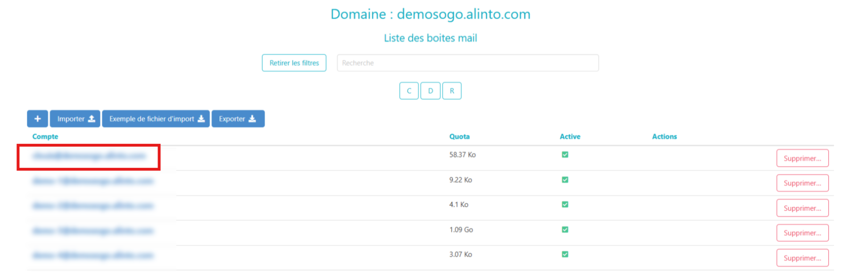Toggle Active checkbox for 1.09 Go account
Screen dimensions: 857x279
click(565, 230)
